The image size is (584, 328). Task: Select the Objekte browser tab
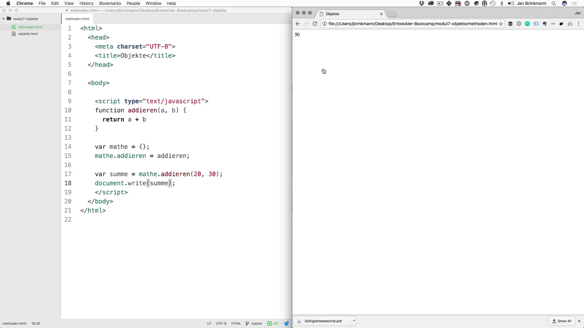350,14
